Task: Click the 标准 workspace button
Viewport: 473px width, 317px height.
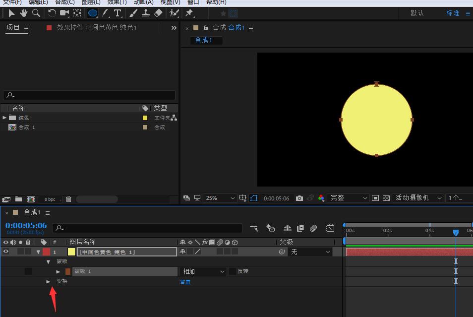Action: [x=453, y=13]
